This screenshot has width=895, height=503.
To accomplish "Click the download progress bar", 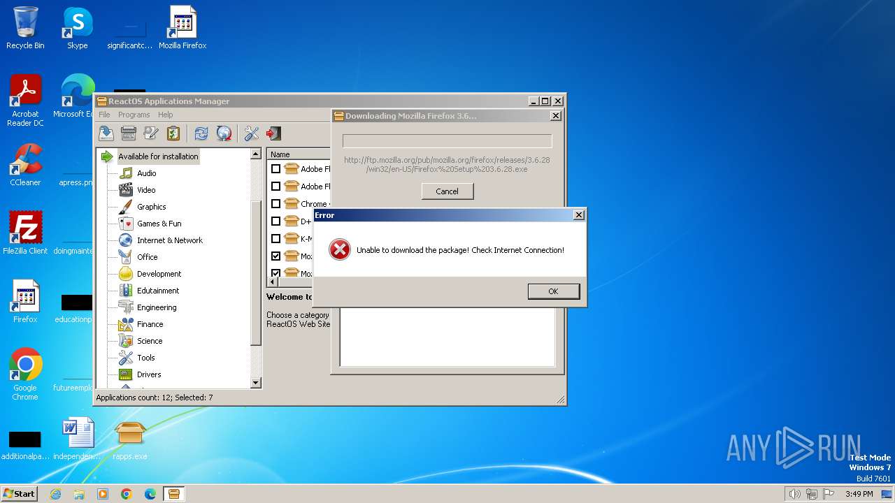I will point(447,141).
